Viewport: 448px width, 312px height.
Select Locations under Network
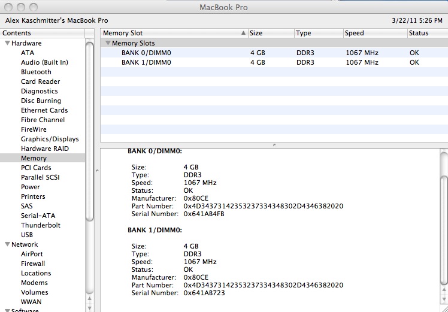click(x=36, y=273)
